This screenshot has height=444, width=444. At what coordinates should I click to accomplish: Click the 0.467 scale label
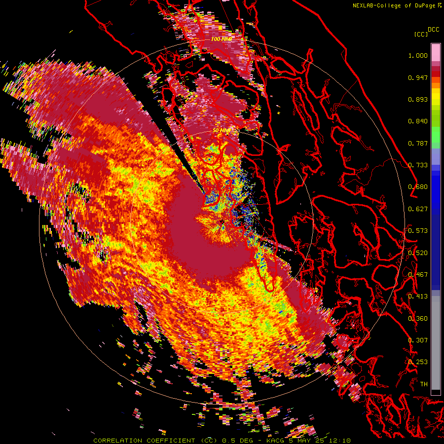click(x=418, y=275)
